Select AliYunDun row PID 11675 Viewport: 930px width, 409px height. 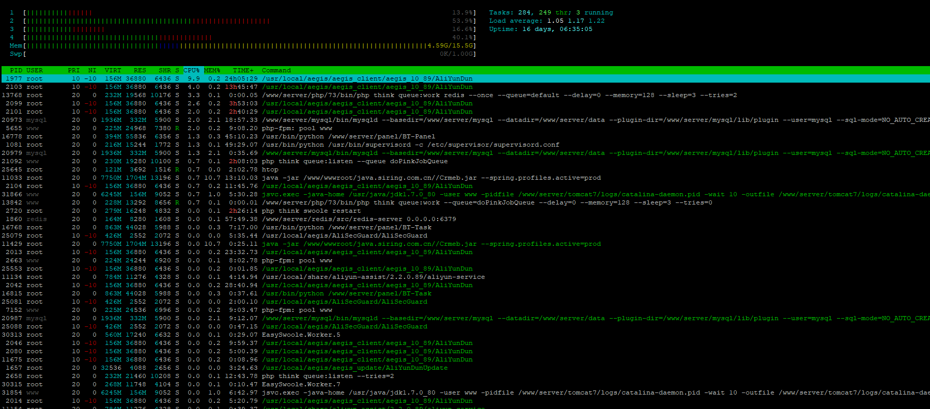click(x=465, y=359)
